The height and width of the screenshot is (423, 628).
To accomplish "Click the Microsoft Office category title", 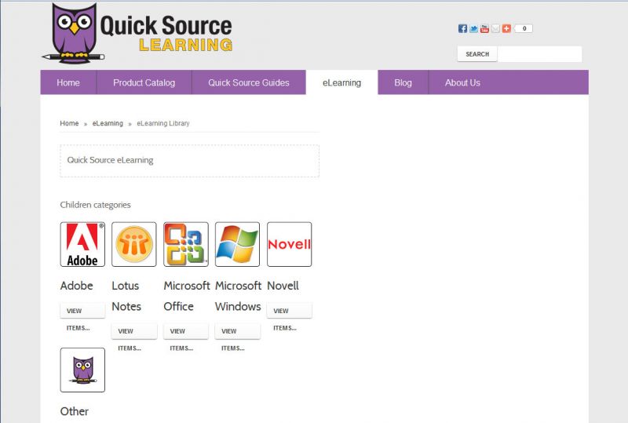I will pos(187,296).
